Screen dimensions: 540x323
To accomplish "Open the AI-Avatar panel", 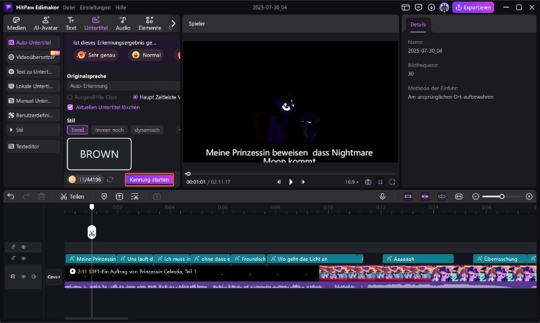I will (x=45, y=24).
